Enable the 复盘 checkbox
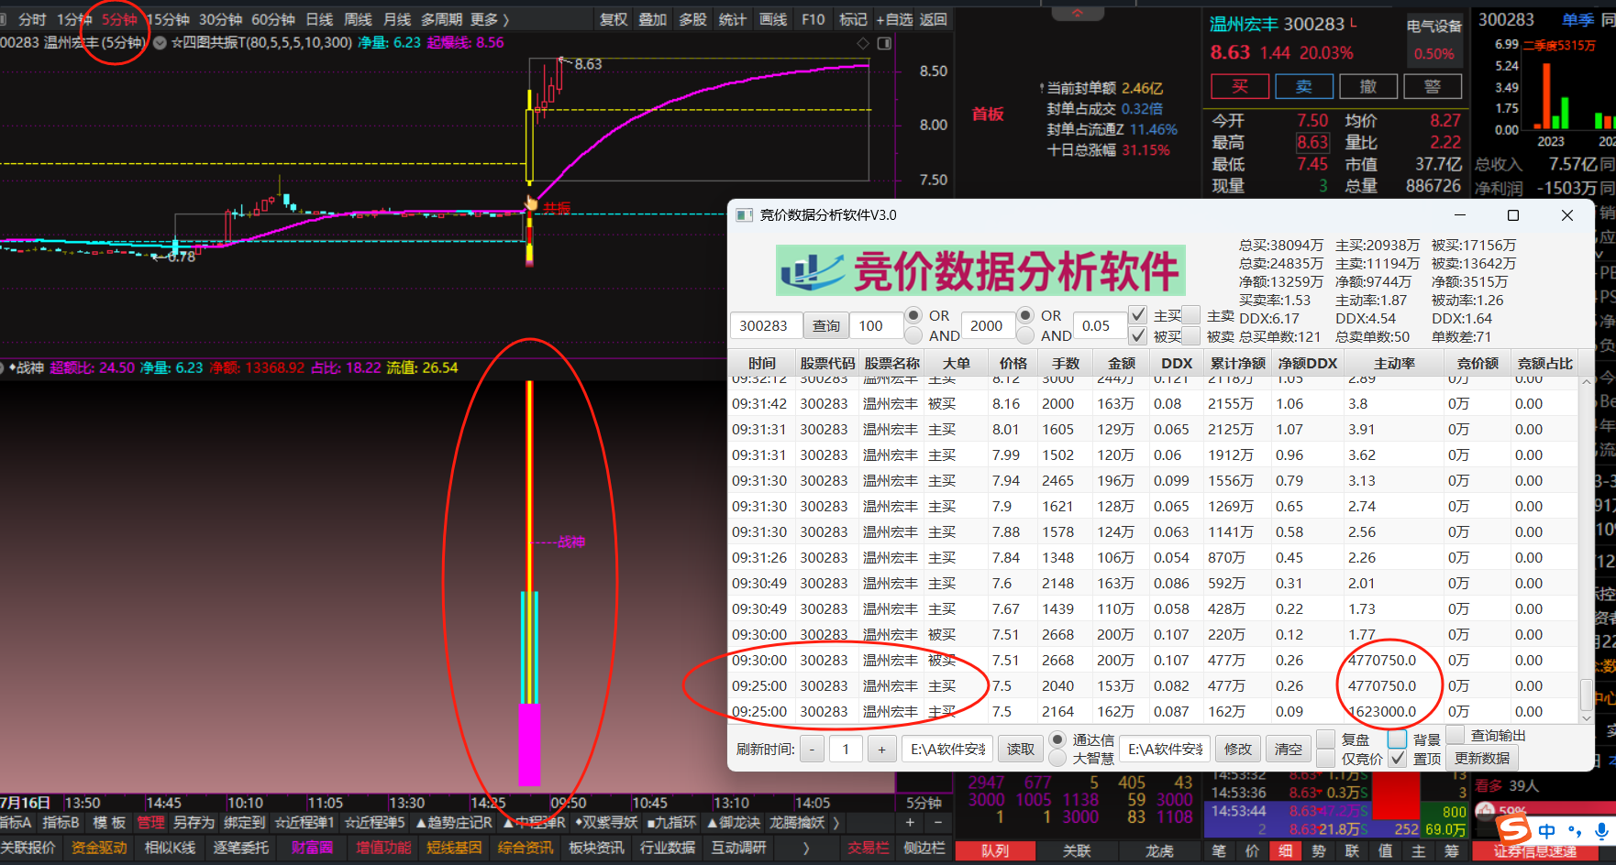Viewport: 1616px width, 865px height. coord(1326,739)
